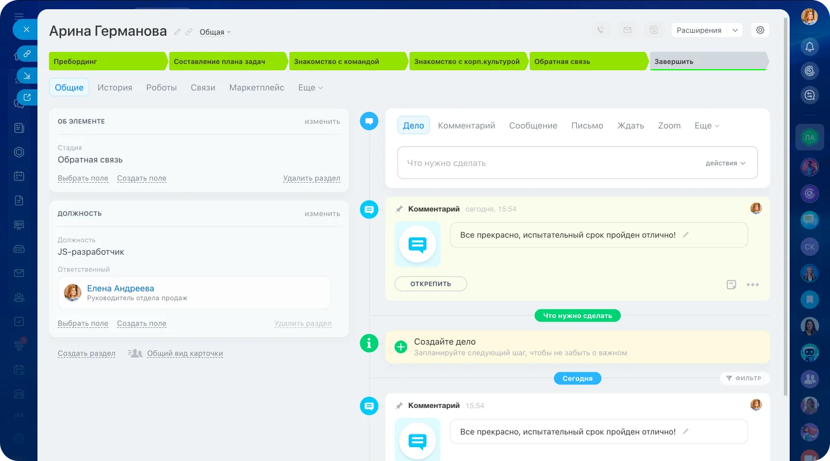The height and width of the screenshot is (461, 830).
Task: Open notifications bell in right sidebar
Action: click(x=810, y=47)
